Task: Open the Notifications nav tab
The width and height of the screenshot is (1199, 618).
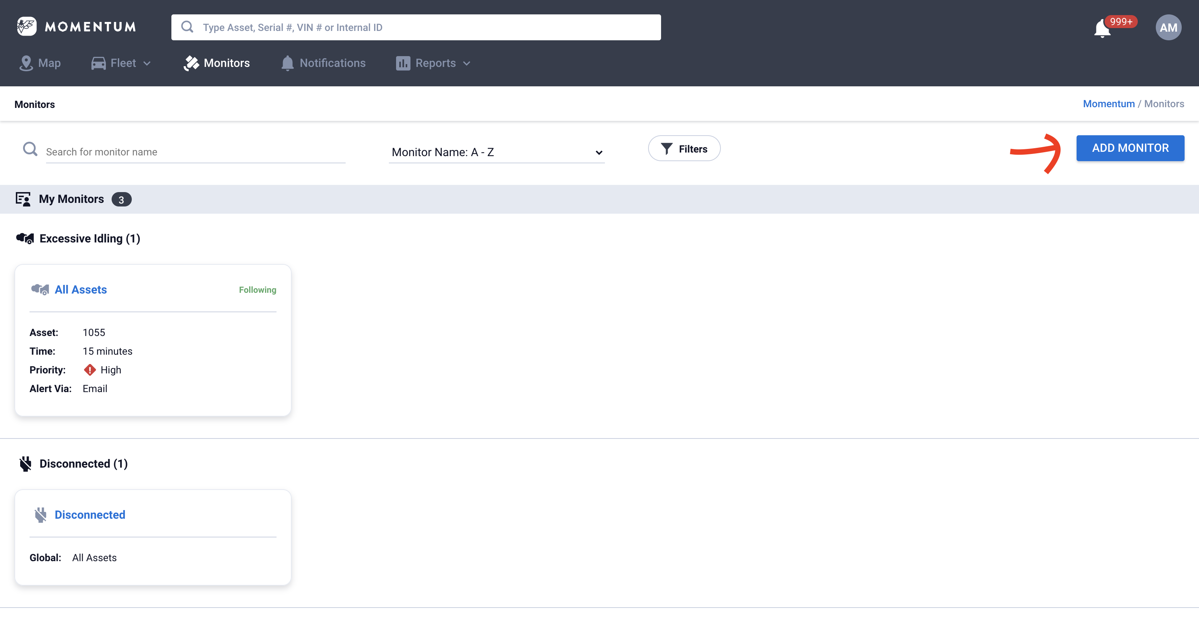Action: click(x=323, y=63)
